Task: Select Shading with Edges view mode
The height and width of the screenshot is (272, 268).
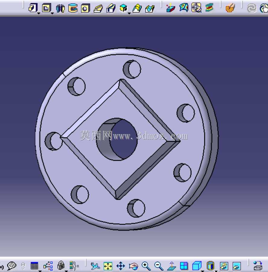Action: [210, 266]
